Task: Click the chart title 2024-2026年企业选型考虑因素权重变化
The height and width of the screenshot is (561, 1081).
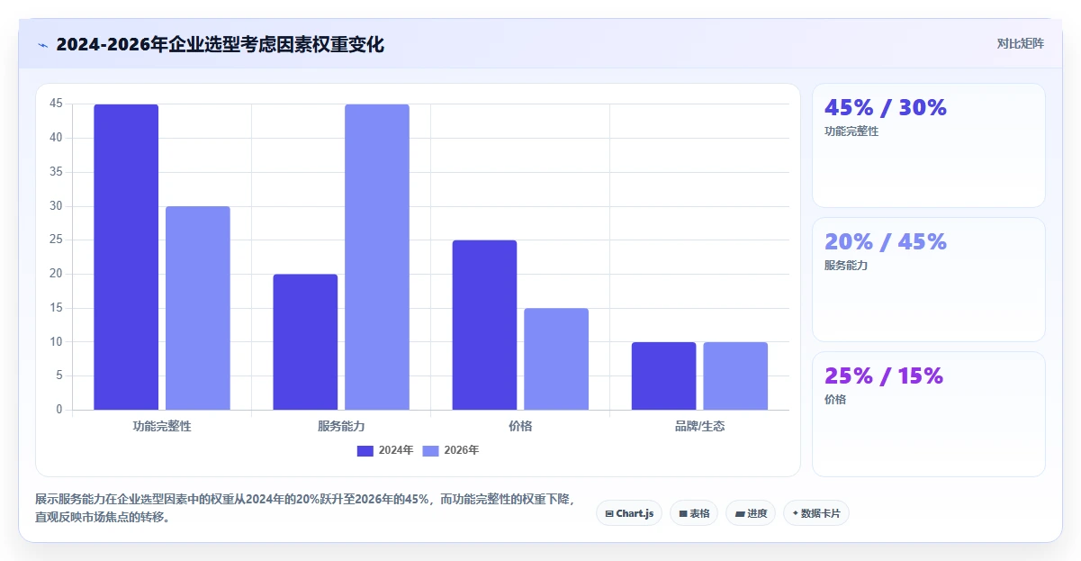Action: 220,44
